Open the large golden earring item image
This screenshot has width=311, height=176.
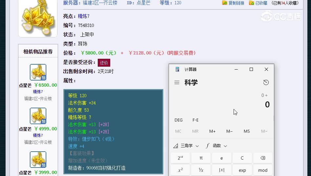coord(38,18)
